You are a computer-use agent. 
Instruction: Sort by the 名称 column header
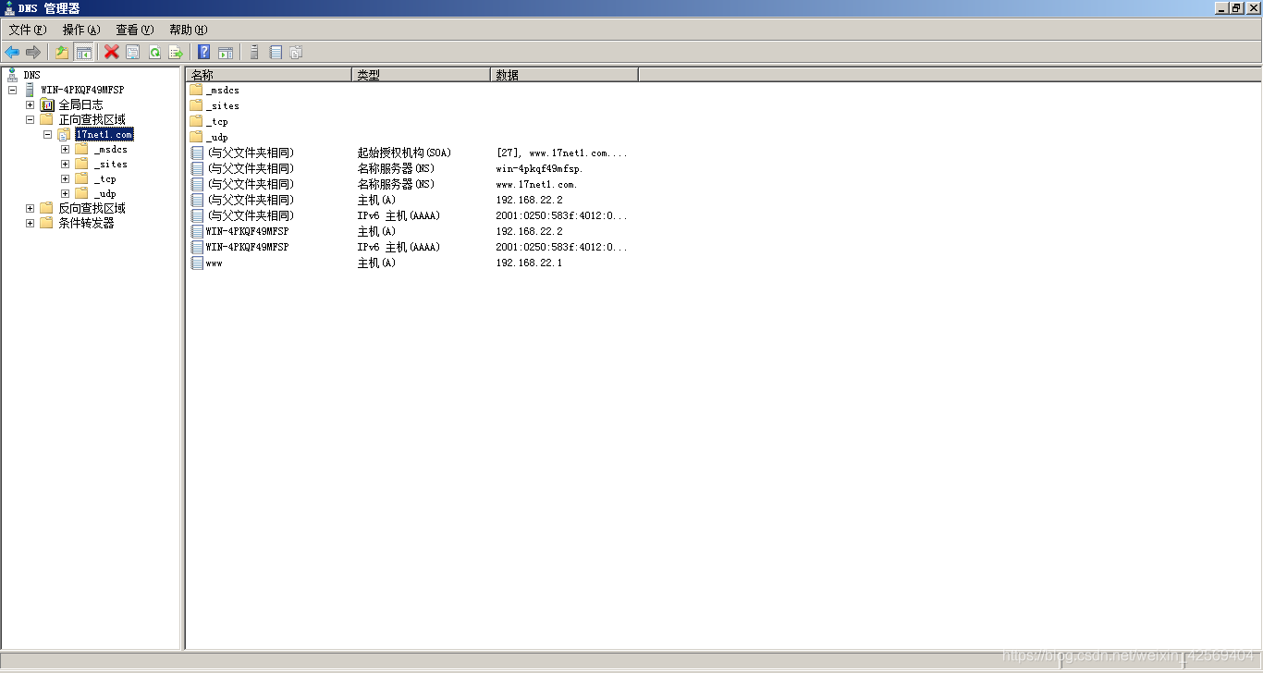(x=268, y=75)
